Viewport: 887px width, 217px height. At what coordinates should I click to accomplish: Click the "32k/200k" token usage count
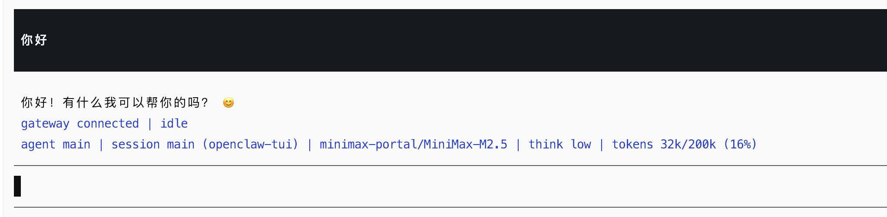click(688, 145)
